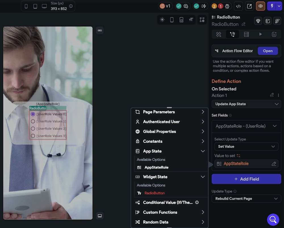Toggle the light/dark sun mode icon
Screen dimensions: 284x228
[x=162, y=20]
